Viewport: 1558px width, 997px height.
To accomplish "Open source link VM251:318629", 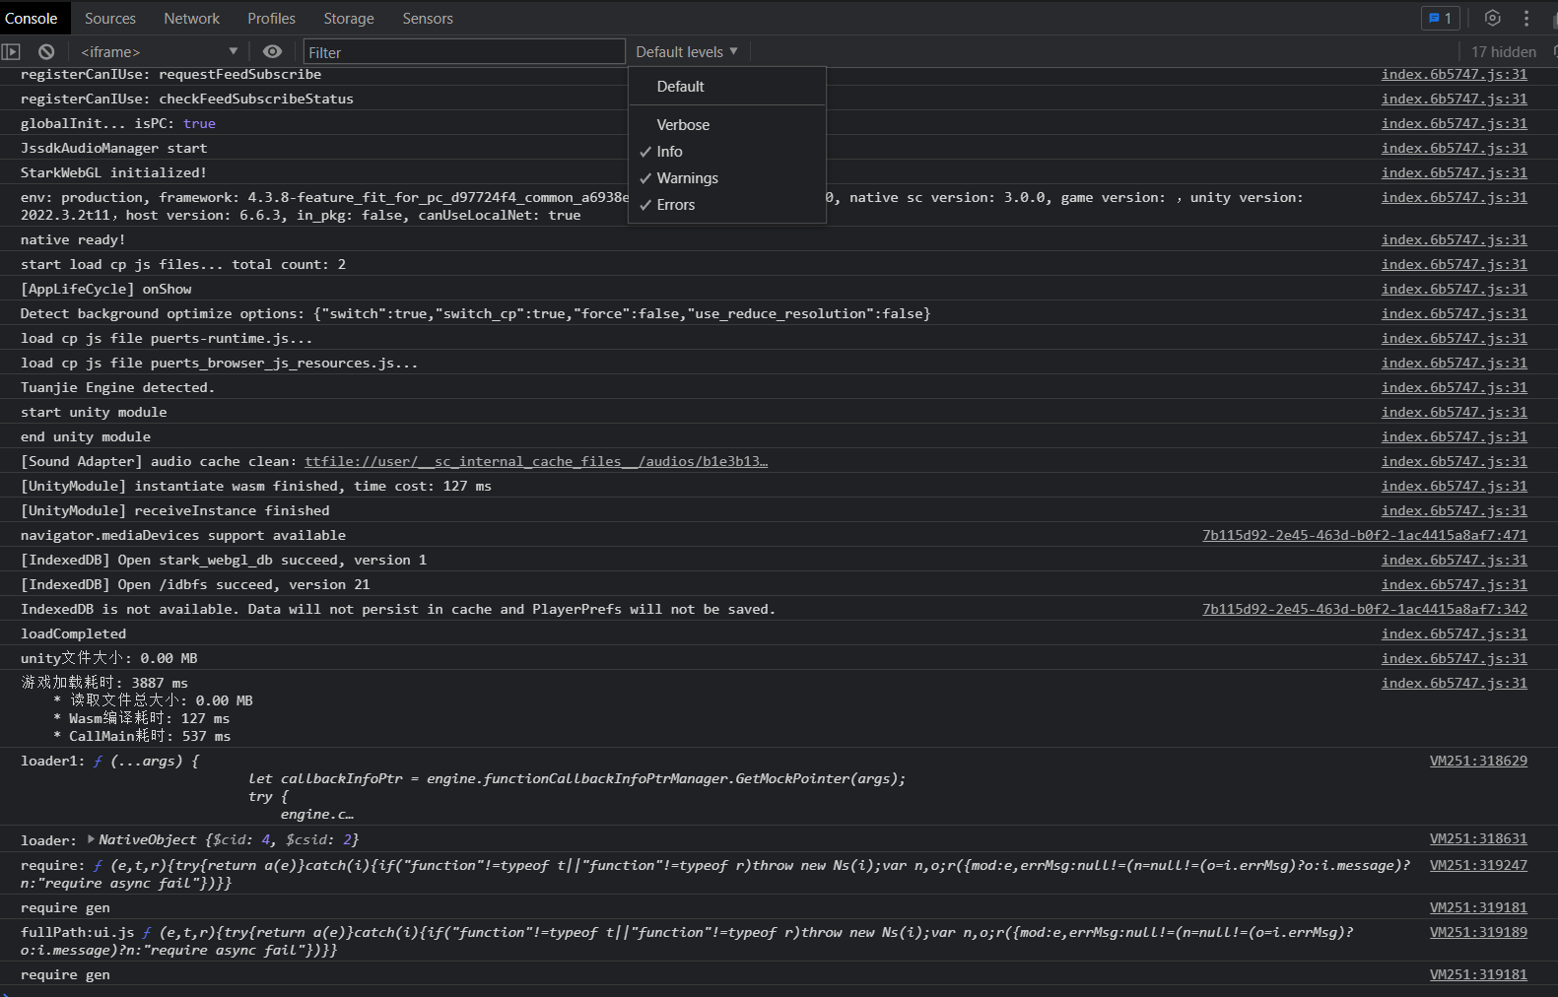I will [1477, 762].
